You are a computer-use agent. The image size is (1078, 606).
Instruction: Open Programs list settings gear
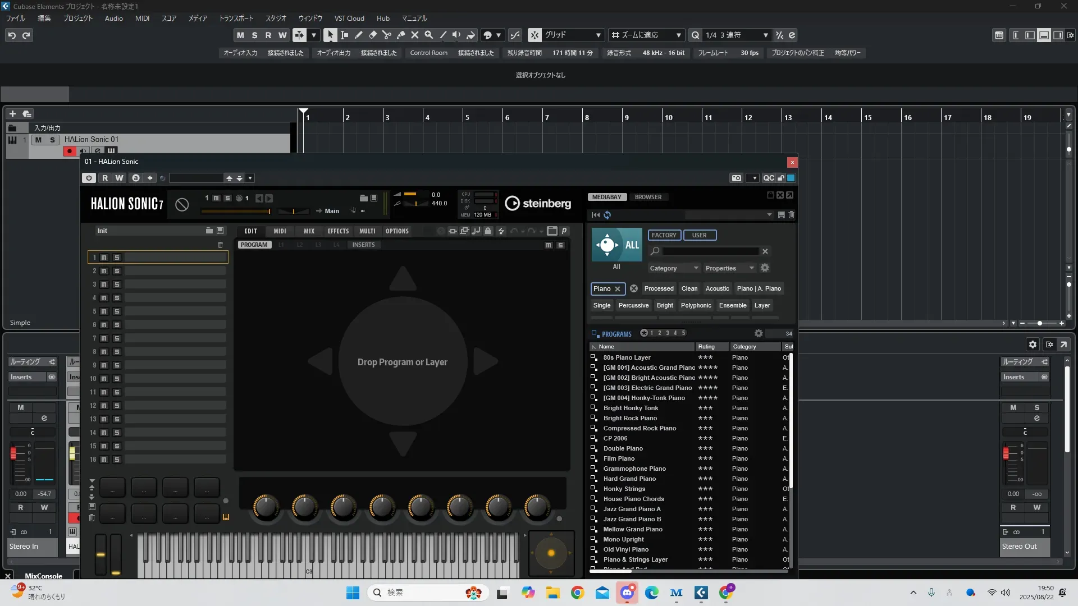coord(758,333)
